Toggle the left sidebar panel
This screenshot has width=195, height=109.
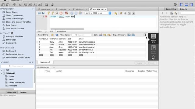pos(182,5)
